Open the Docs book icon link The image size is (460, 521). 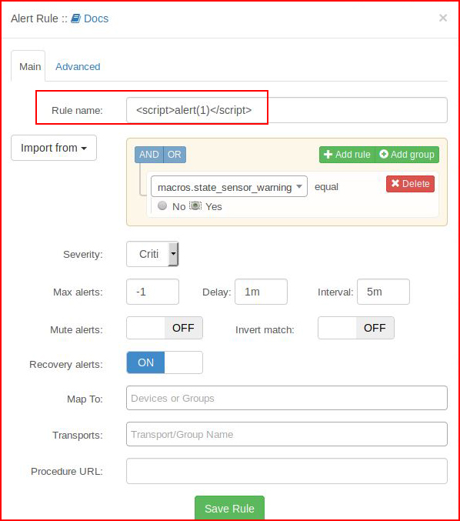tap(75, 18)
